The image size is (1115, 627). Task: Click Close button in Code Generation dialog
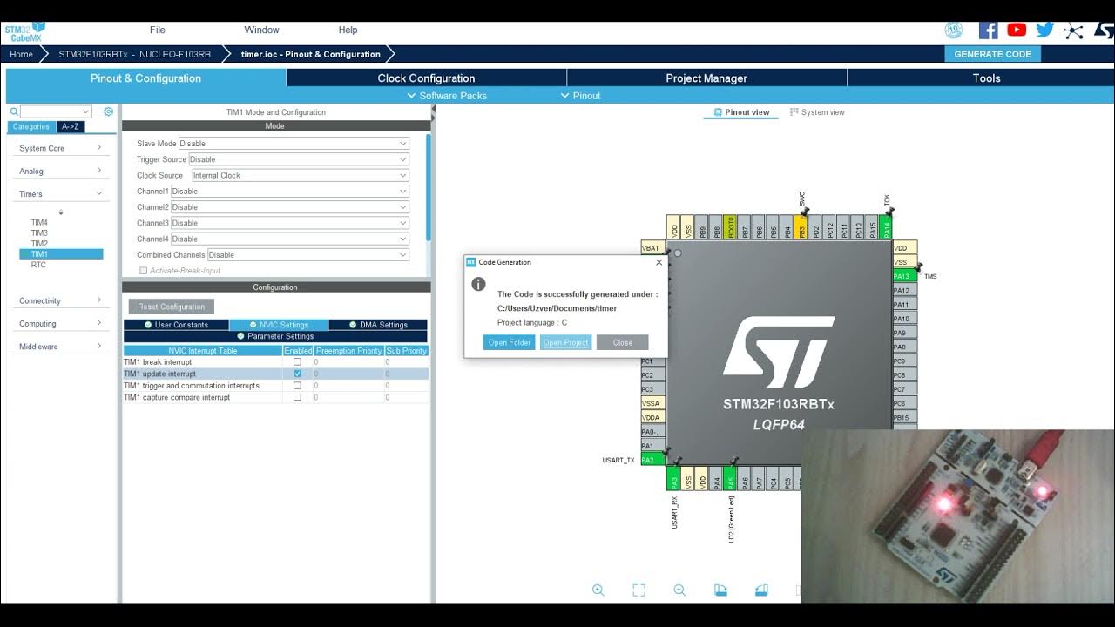[x=623, y=342]
